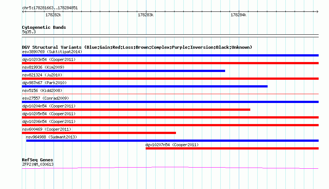The height and width of the screenshot is (189, 329).
Task: Select the red dgv10206n54 loss bar
Action: point(170,125)
